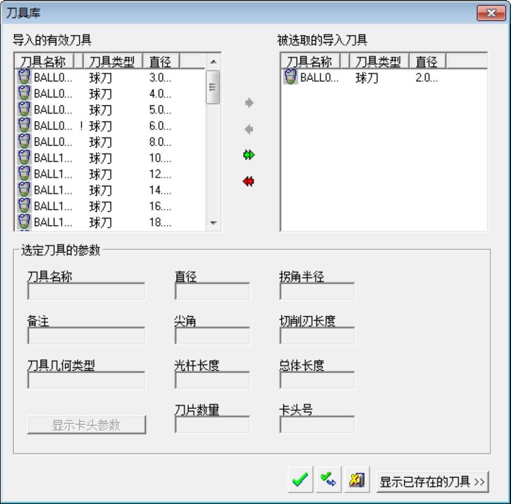511x504 pixels.
Task: Click the 显示卡头参数 button
Action: (86, 425)
